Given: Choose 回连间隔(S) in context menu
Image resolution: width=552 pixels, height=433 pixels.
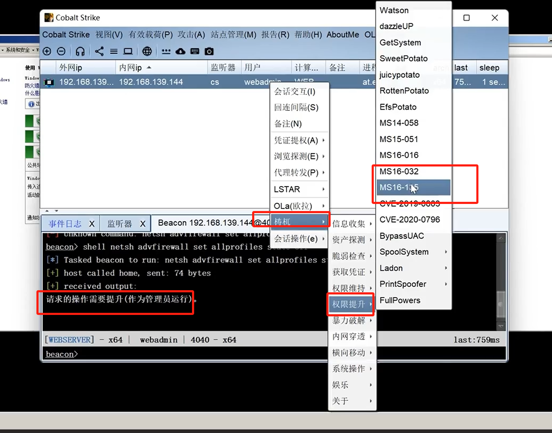Looking at the screenshot, I should pos(300,107).
